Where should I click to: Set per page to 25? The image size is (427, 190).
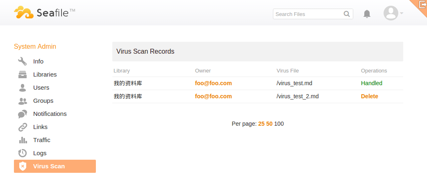point(261,124)
